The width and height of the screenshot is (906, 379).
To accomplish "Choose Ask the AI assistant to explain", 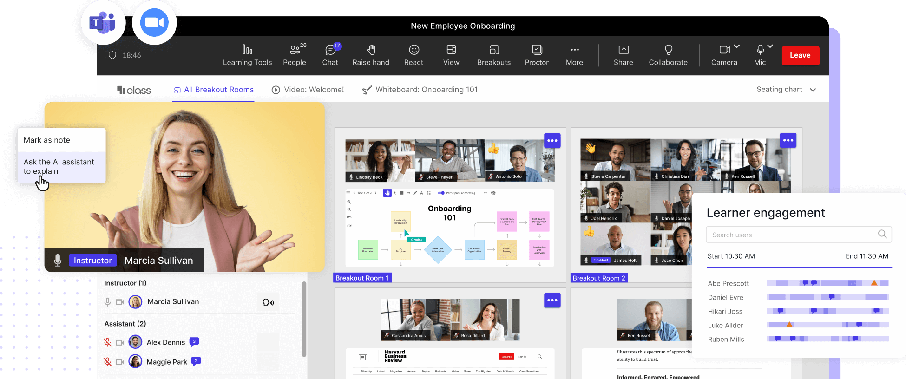I will click(x=59, y=167).
